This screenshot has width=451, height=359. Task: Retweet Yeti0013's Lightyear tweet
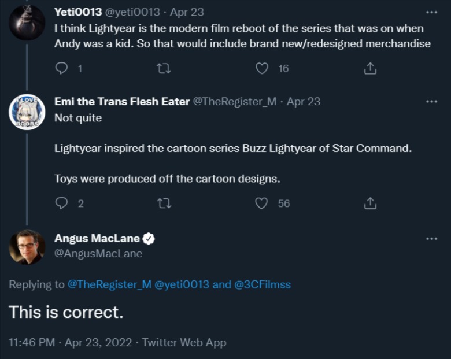pos(164,69)
